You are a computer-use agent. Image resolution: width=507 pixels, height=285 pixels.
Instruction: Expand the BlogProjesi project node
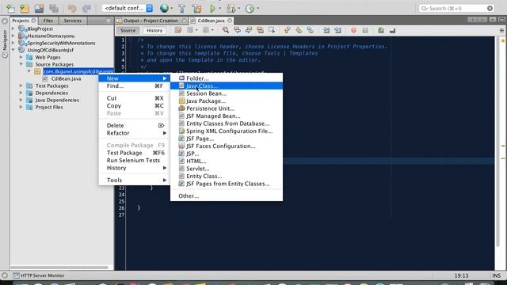pyautogui.click(x=13, y=28)
